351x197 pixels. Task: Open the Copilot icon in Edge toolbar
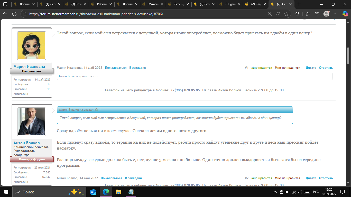(x=345, y=14)
